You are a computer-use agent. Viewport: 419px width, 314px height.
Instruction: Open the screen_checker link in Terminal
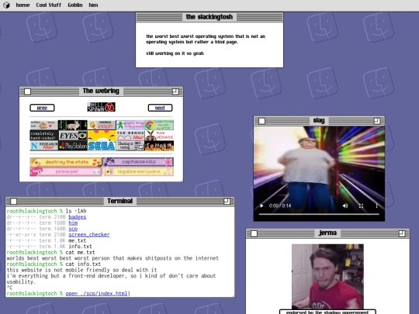89,234
